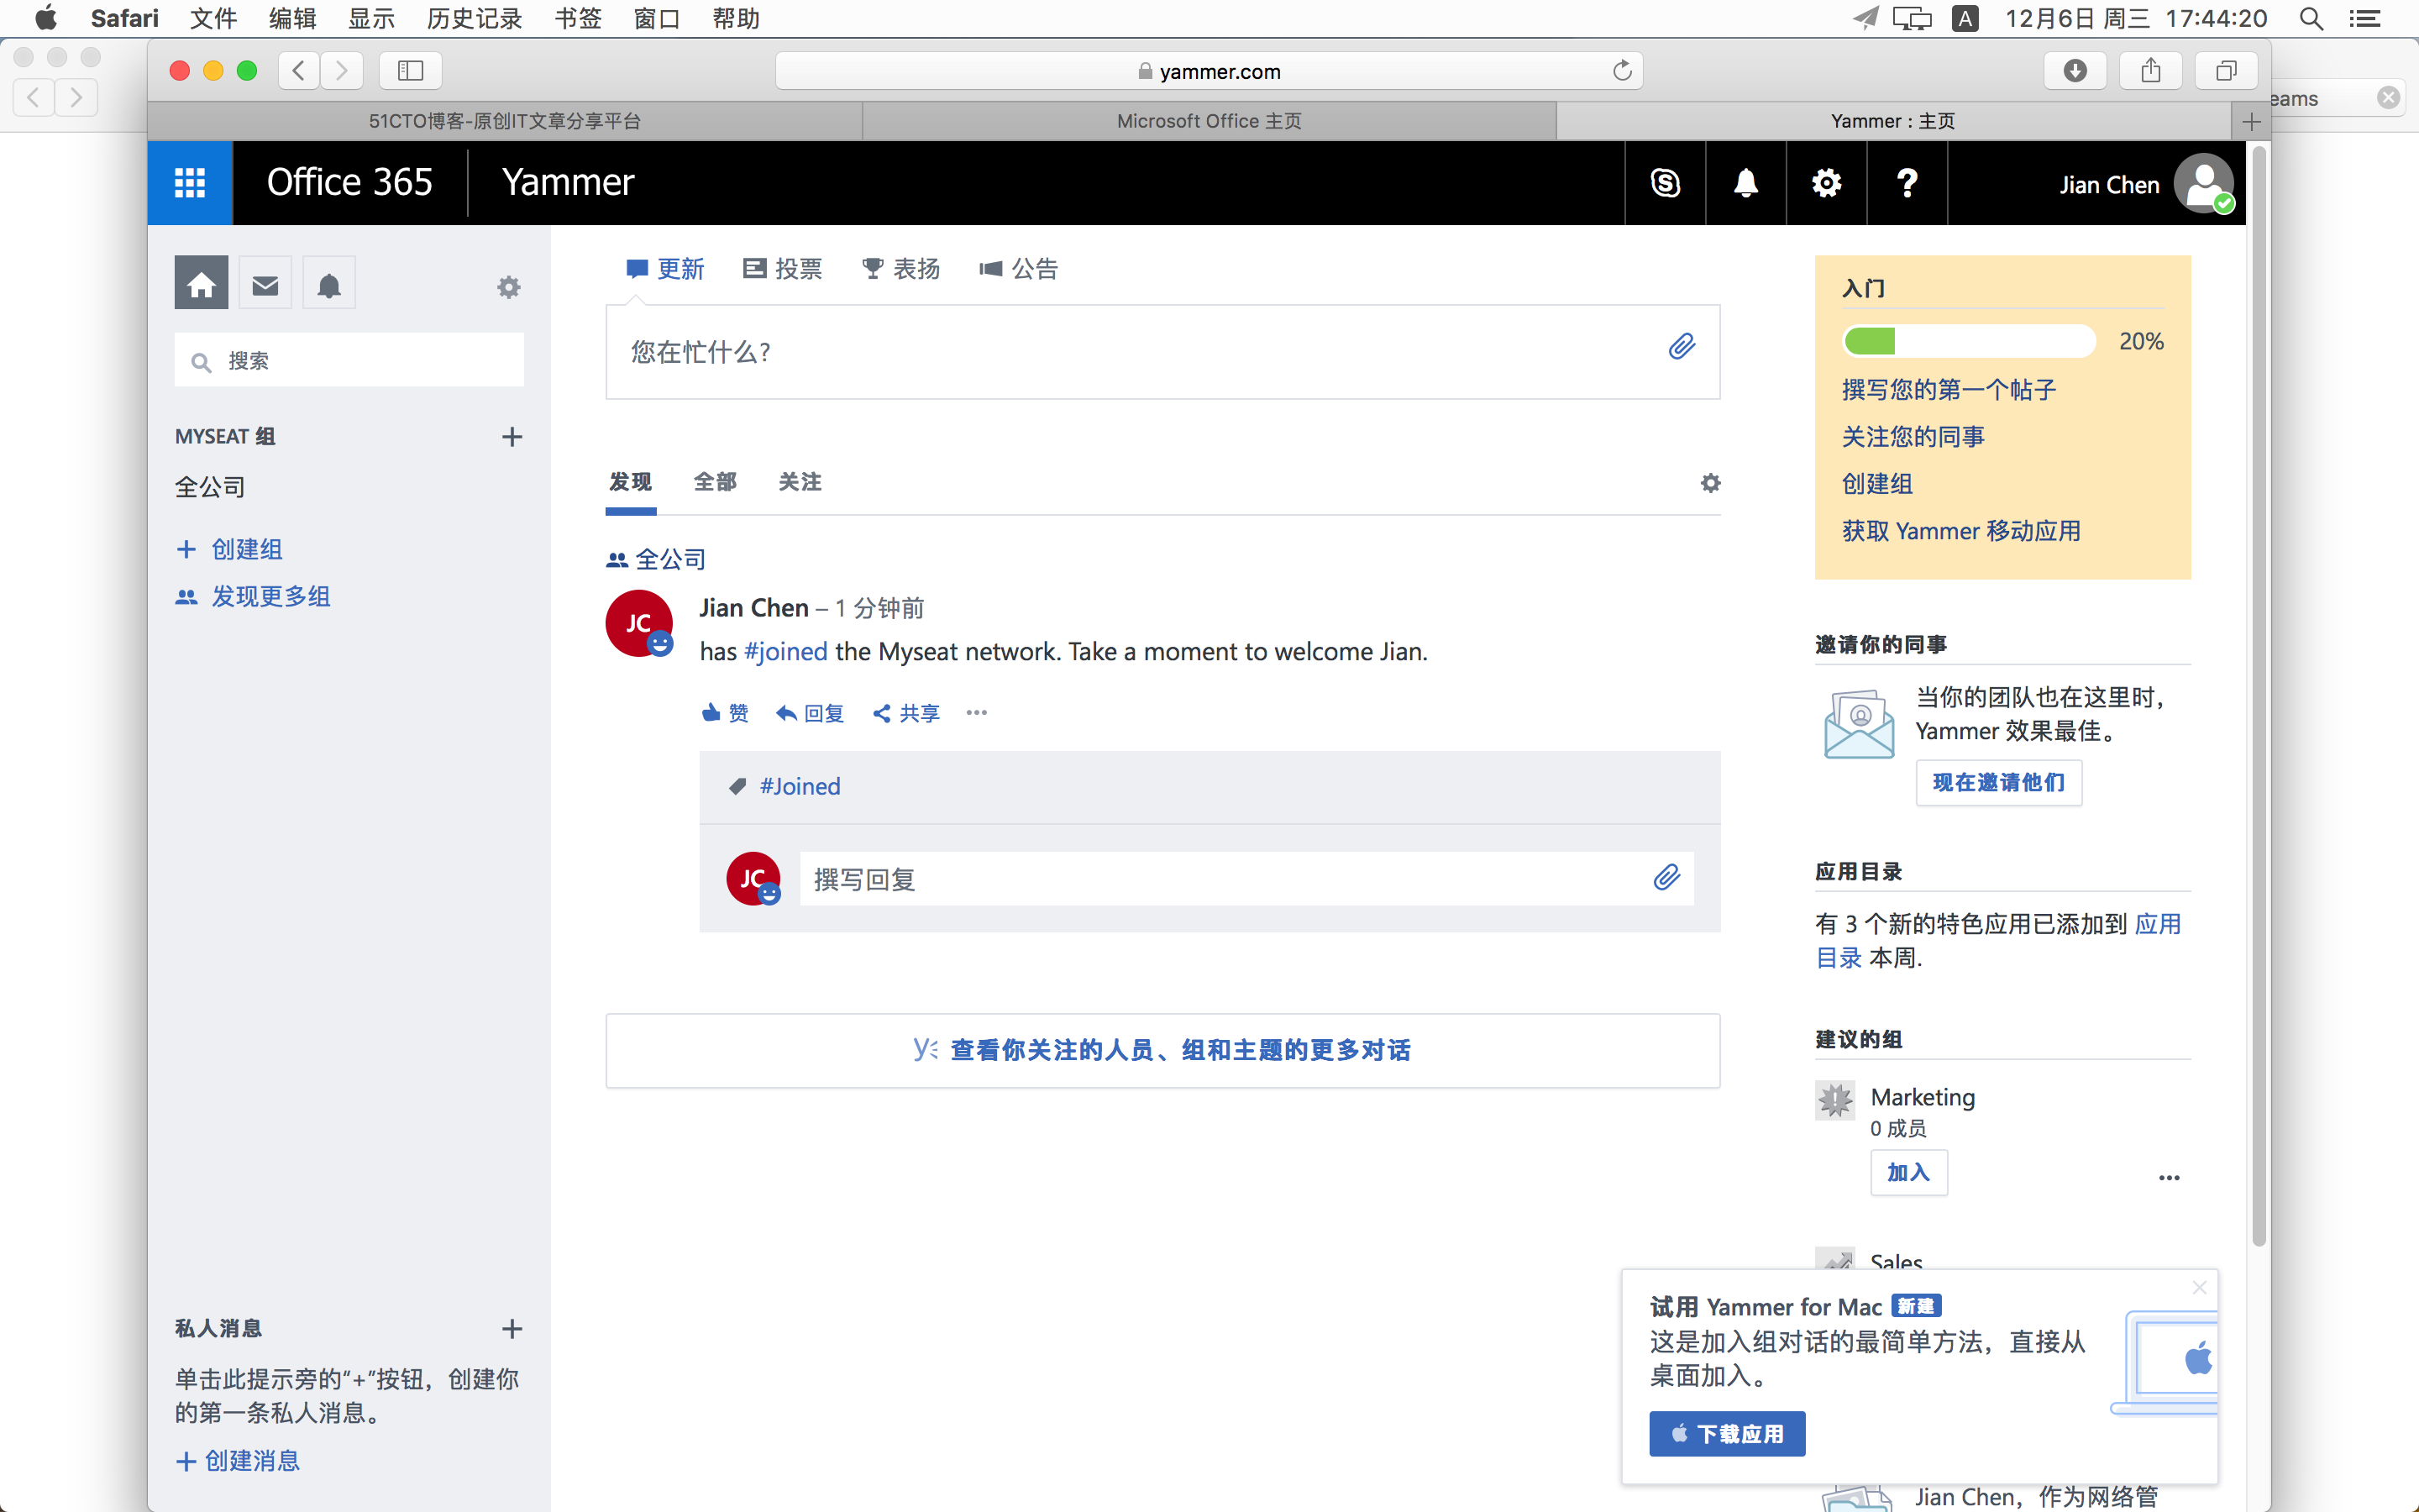Switch feed to the 发现 tab

tap(631, 482)
